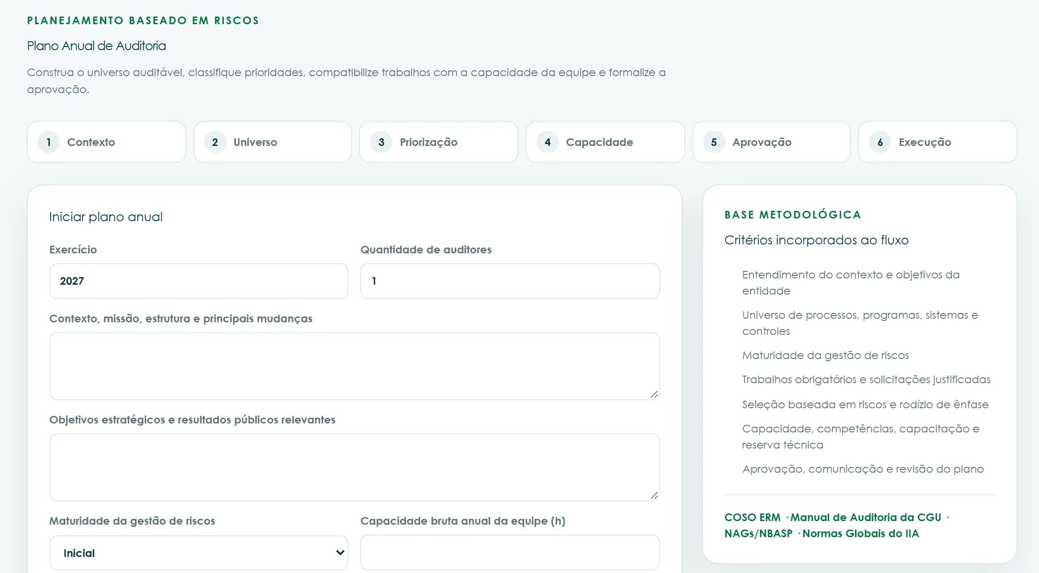The width and height of the screenshot is (1039, 573).
Task: Click the "Maturidade da gestão de riscos" criterion
Action: coord(825,355)
